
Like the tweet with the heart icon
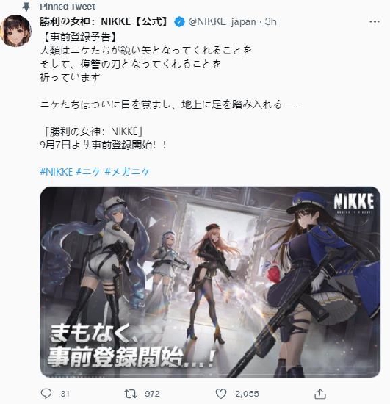(221, 394)
